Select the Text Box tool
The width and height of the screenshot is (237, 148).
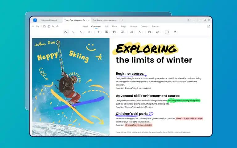pos(106,32)
